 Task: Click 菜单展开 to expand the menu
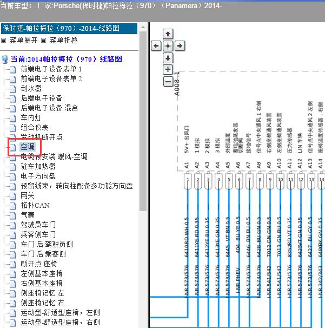pos(24,40)
